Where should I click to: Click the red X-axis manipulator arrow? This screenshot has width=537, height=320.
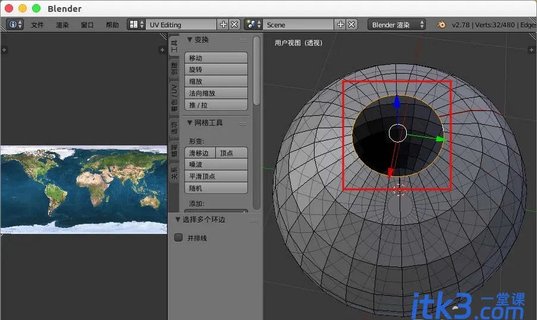(x=390, y=173)
